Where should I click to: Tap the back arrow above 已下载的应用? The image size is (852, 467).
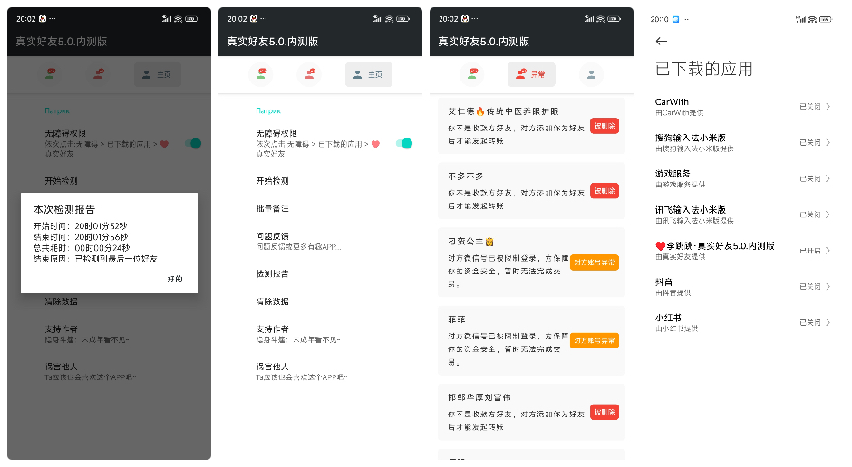(661, 41)
